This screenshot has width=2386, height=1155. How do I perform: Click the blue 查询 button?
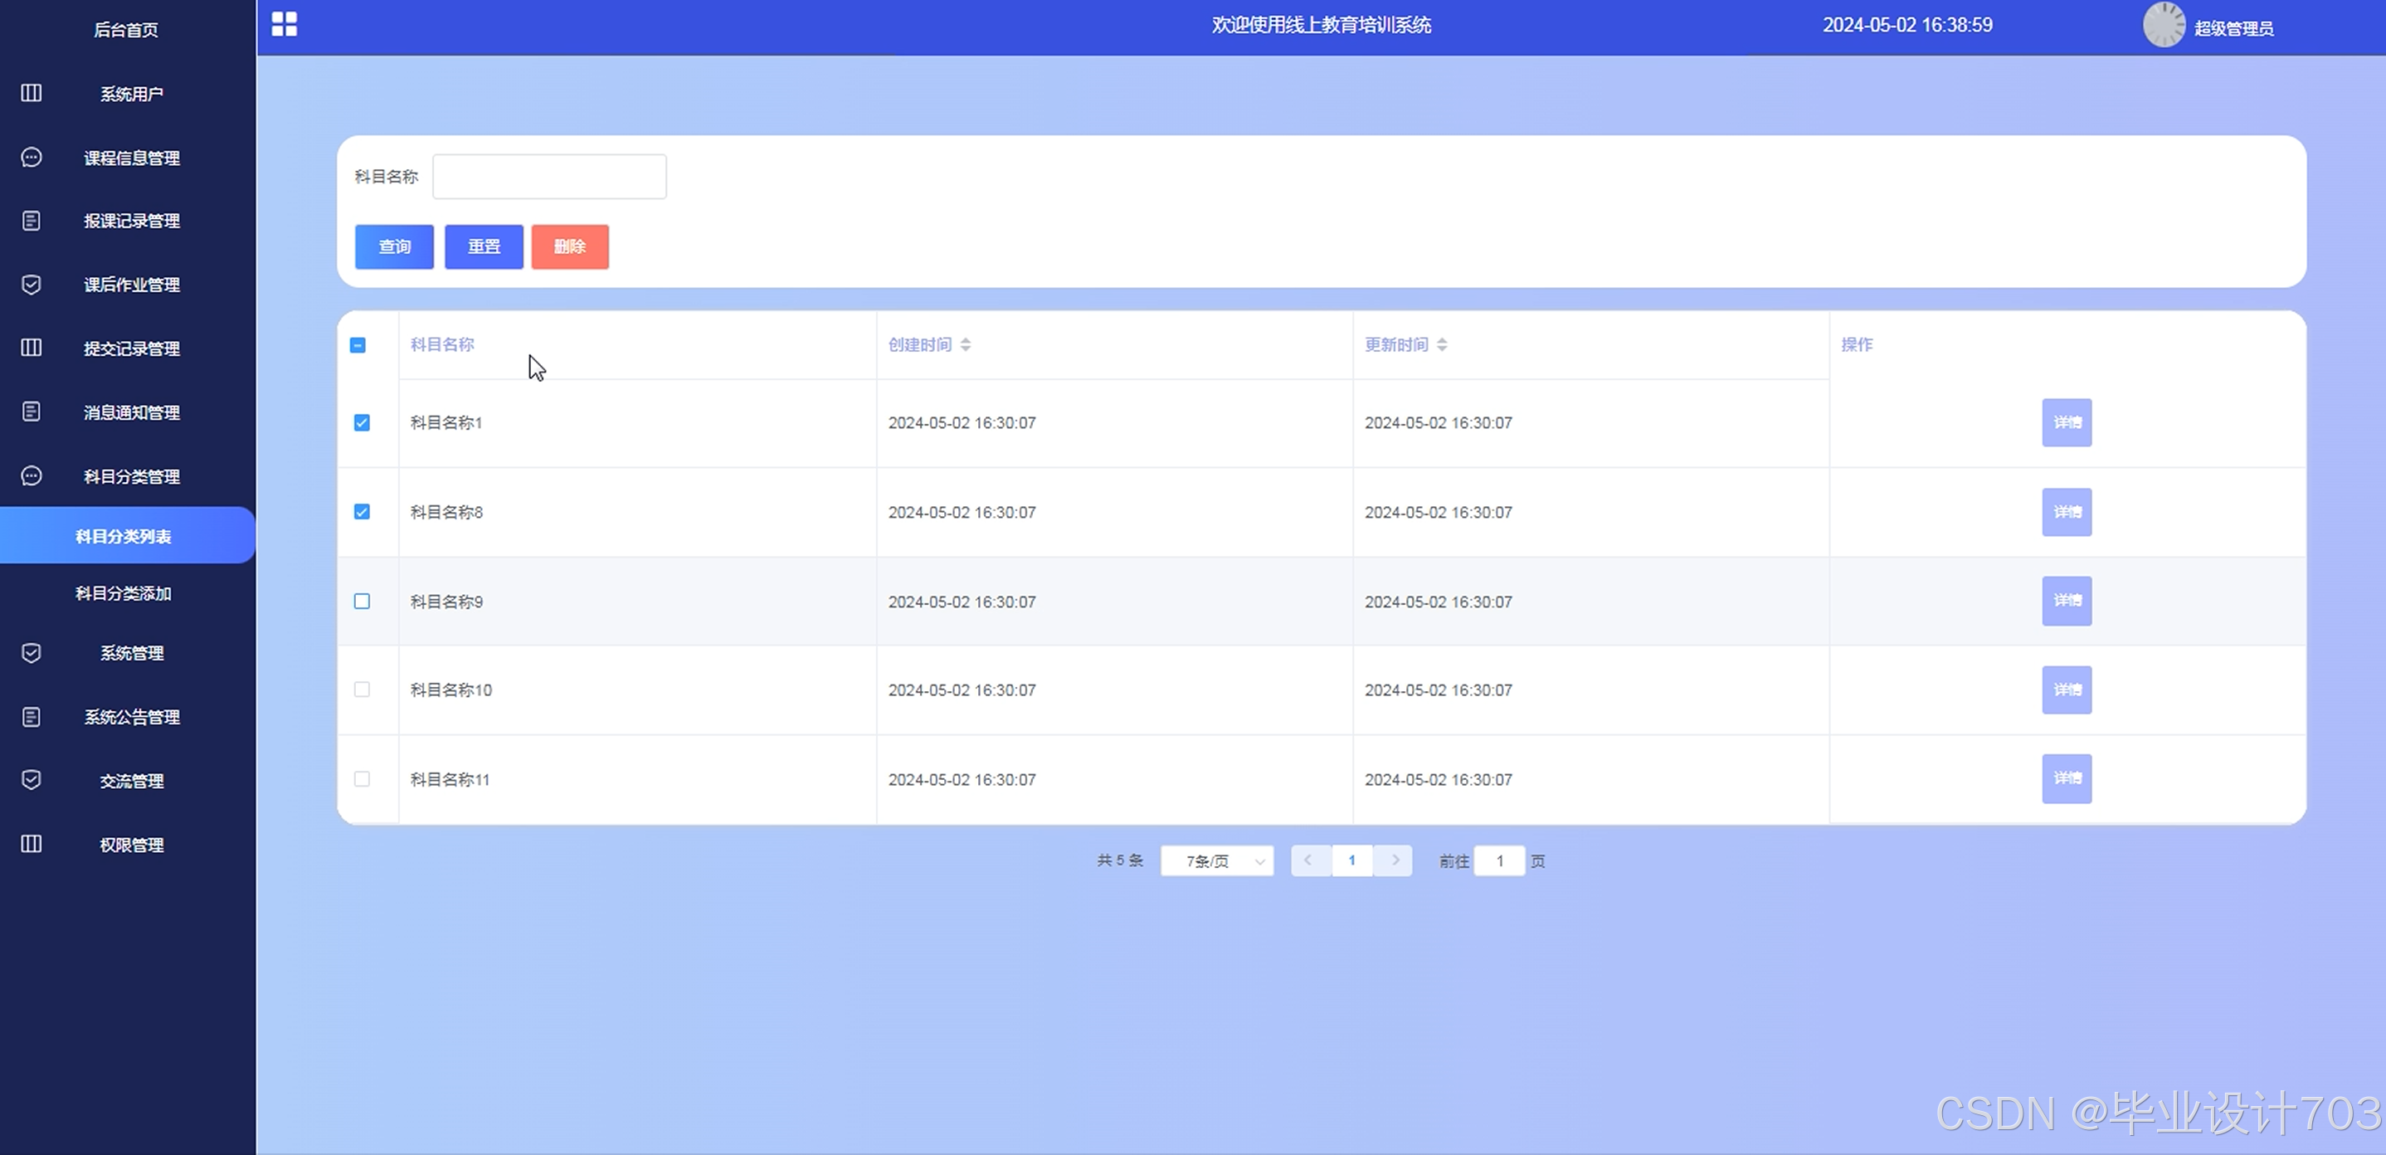[395, 246]
